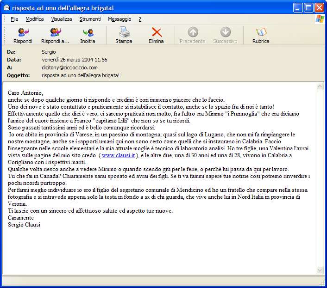This screenshot has height=288, width=327.
Task: Click the toolbar drag handle beside Rispondi
Action: click(x=4, y=35)
